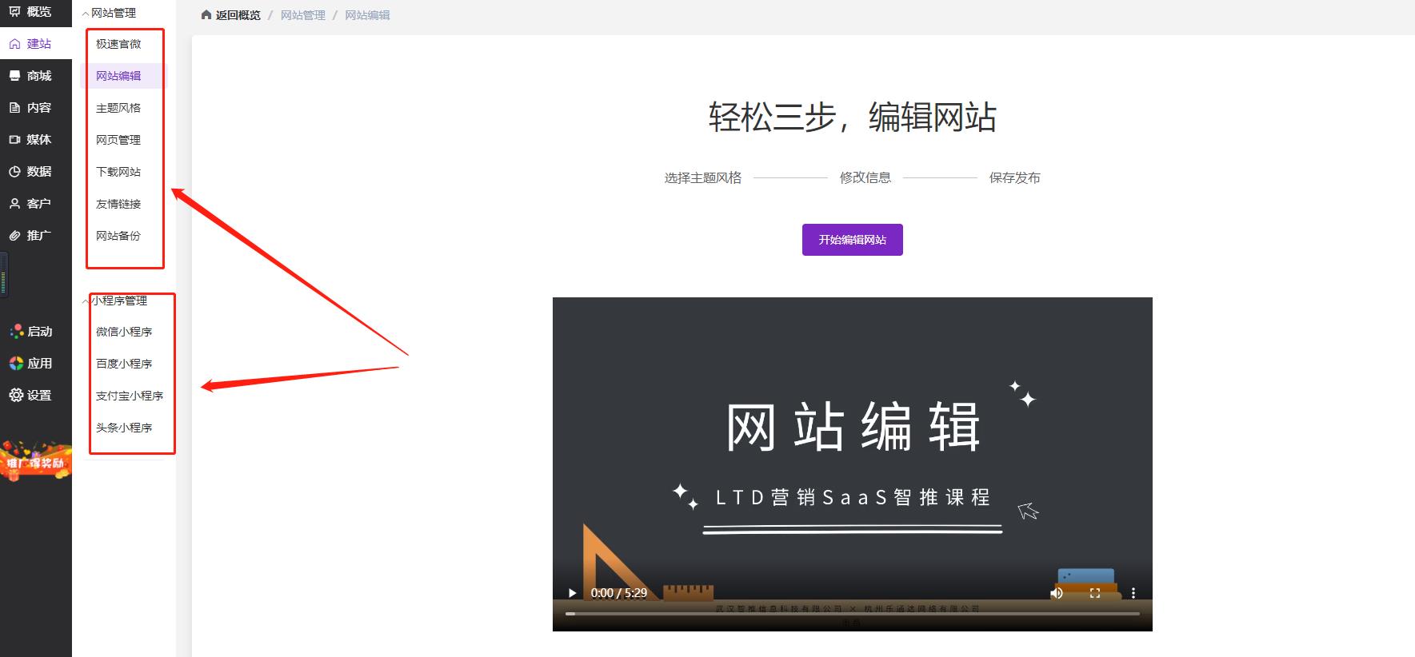Screen dimensions: 1415x657
Task: Open the 概览 overview section
Action: click(x=30, y=12)
